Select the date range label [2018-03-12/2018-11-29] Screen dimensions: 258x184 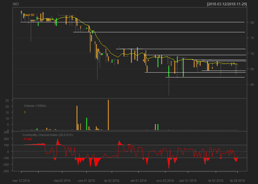pos(227,4)
